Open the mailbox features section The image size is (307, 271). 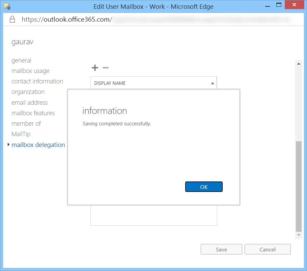[33, 113]
